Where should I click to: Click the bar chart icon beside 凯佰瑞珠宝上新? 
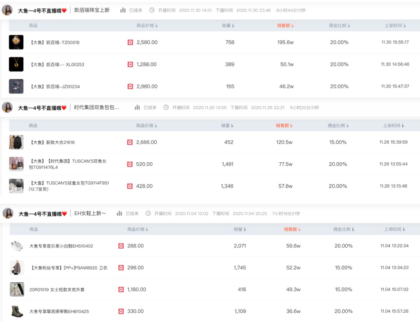coord(123,10)
